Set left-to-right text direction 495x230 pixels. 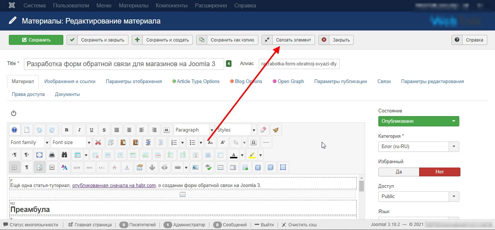pyautogui.click(x=14, y=155)
